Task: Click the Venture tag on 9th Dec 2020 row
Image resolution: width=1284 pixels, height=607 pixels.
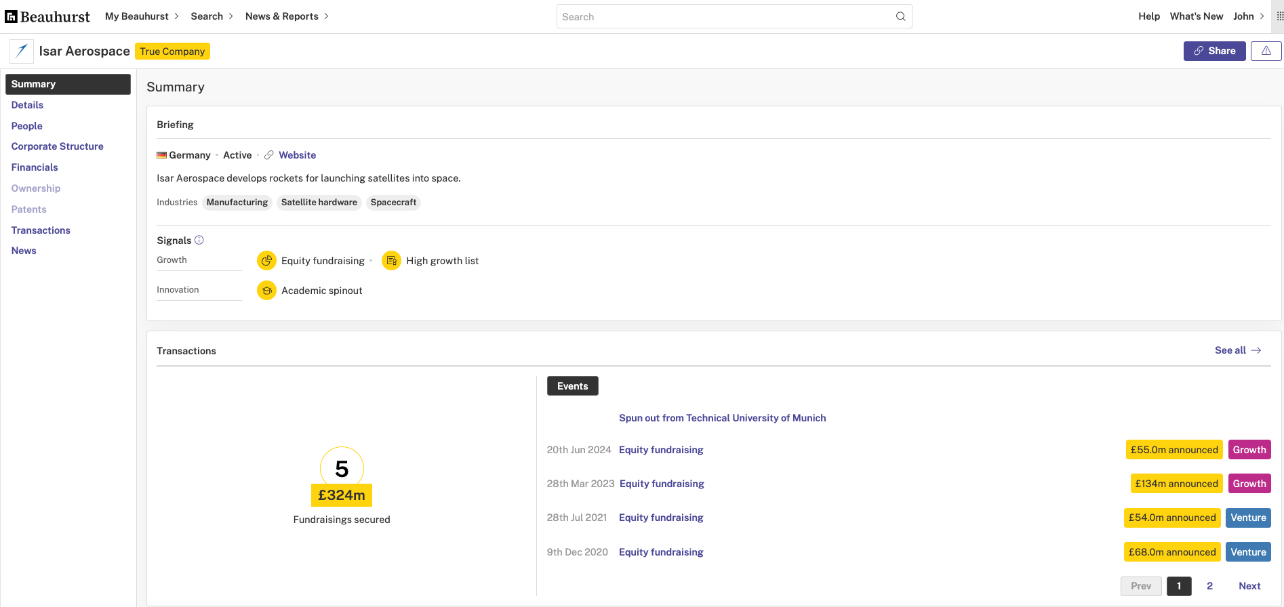Action: coord(1248,552)
